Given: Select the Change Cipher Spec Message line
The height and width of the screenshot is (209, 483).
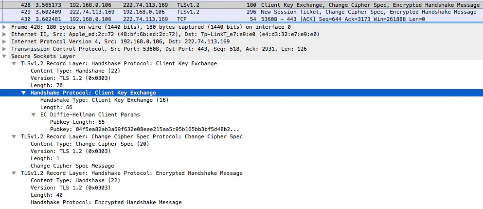Looking at the screenshot, I should tap(72, 166).
